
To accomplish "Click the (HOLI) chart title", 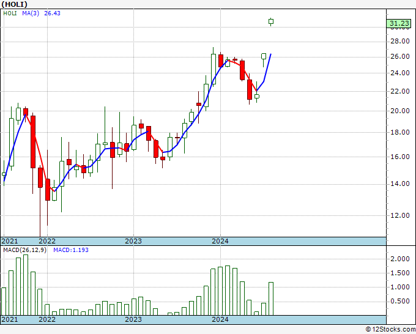I will coord(14,4).
